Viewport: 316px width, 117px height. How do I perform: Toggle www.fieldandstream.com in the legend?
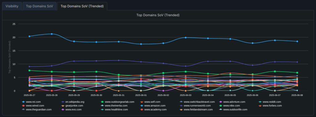point(196,110)
